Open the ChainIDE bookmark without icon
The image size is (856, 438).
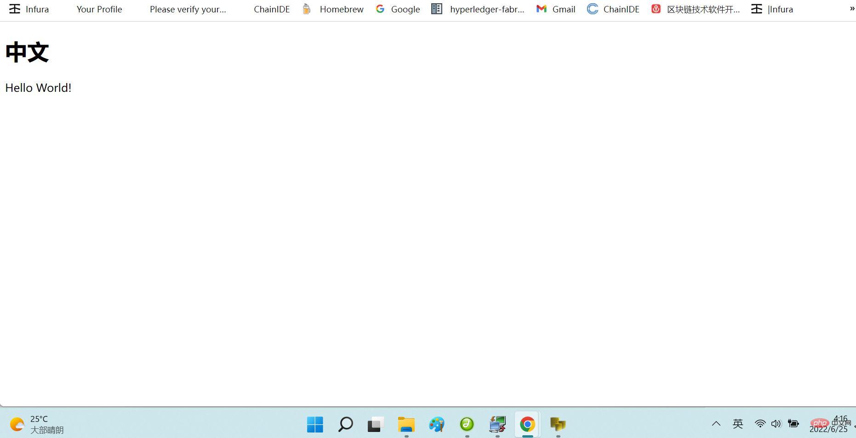click(x=272, y=9)
